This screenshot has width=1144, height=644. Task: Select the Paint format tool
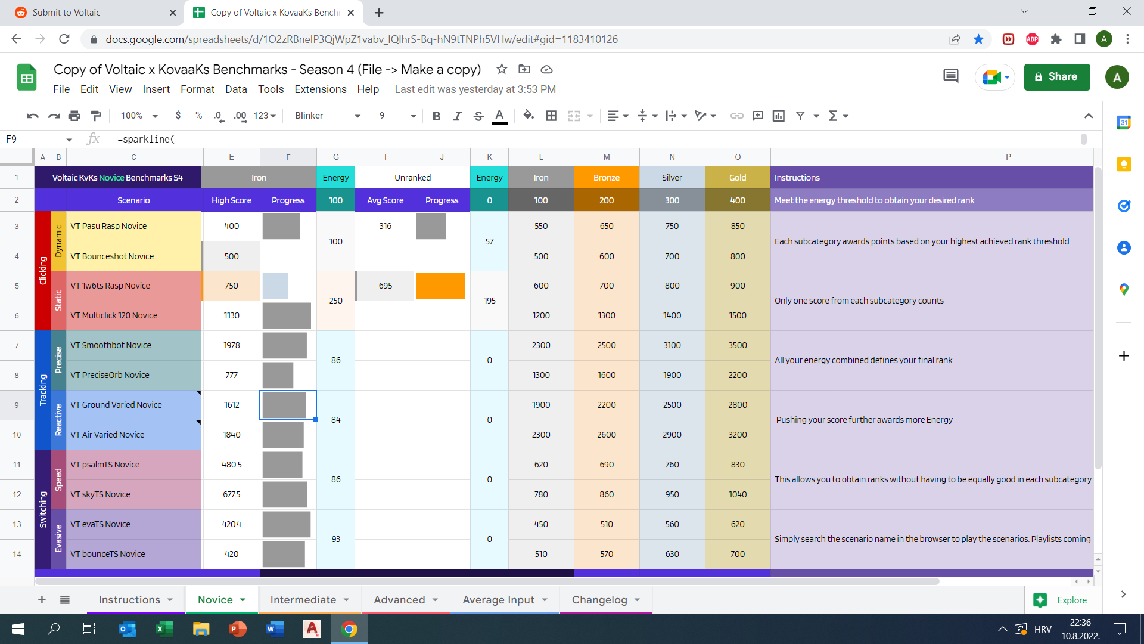(x=95, y=116)
